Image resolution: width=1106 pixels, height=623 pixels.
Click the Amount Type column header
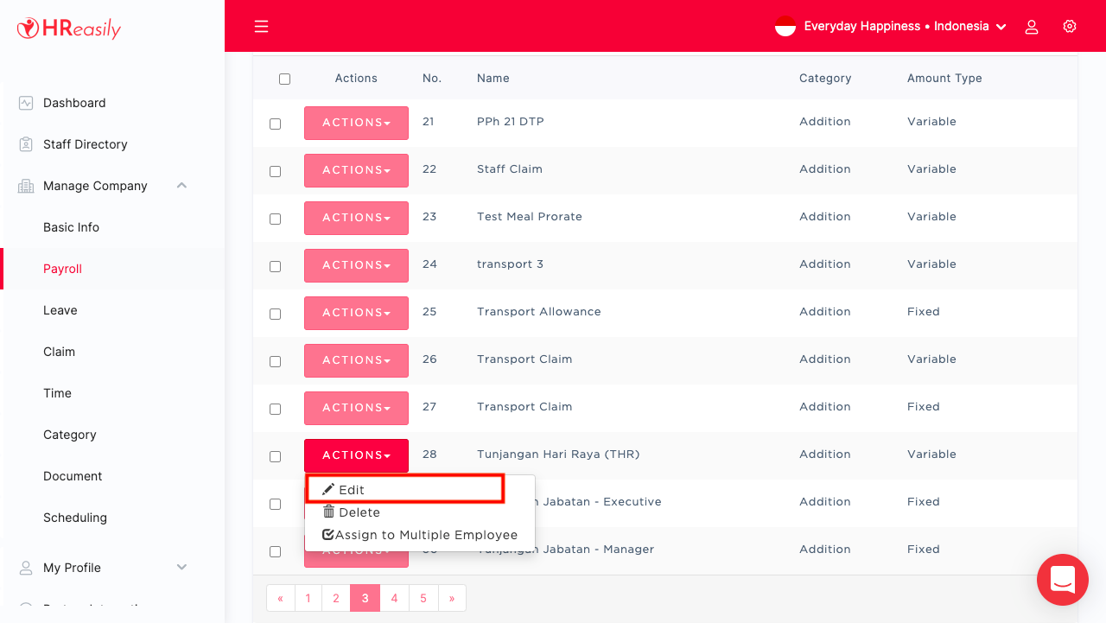pos(944,78)
